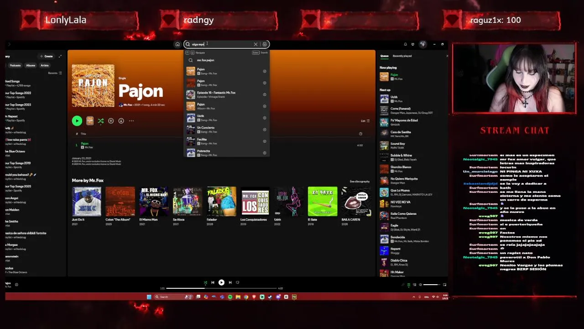This screenshot has height=329, width=584.
Task: Open the Windows Start menu
Action: click(x=149, y=297)
